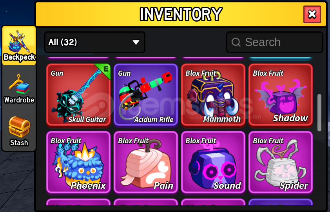
Task: Select the Skull Guitar gun item
Action: 78,95
